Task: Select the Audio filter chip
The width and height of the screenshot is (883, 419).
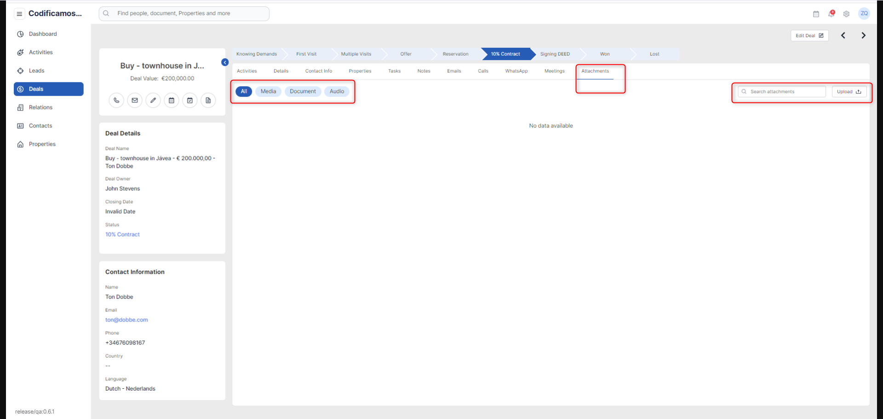Action: click(337, 91)
